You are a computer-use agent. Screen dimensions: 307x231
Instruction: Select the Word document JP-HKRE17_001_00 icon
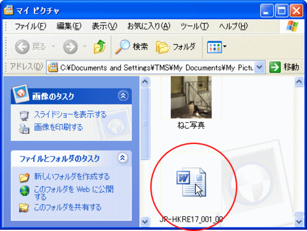click(x=191, y=182)
